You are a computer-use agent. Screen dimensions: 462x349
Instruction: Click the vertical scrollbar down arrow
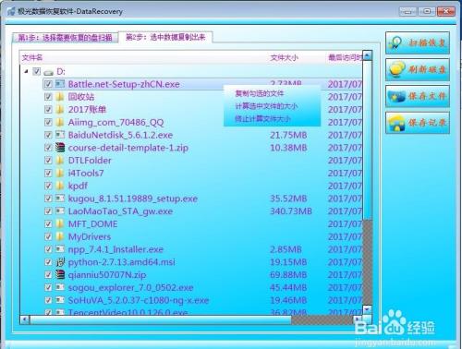coord(367,308)
